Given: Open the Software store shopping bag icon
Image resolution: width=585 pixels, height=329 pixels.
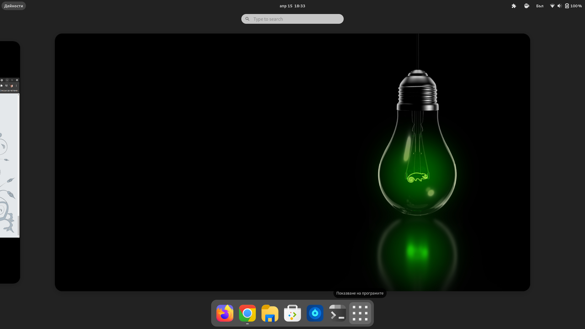Looking at the screenshot, I should [x=292, y=313].
